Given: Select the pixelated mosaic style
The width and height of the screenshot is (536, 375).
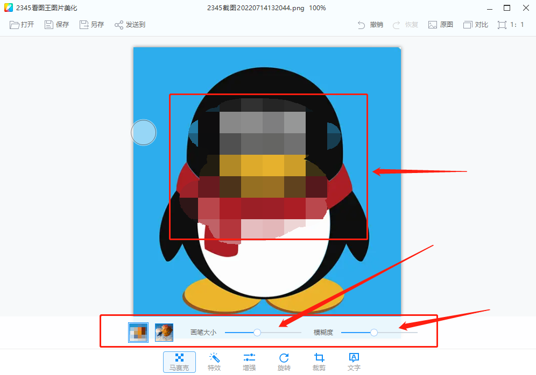Looking at the screenshot, I should [137, 333].
